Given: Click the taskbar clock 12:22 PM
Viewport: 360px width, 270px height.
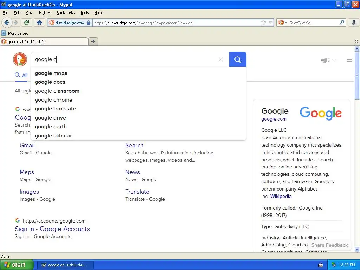Looking at the screenshot, I should click(347, 265).
